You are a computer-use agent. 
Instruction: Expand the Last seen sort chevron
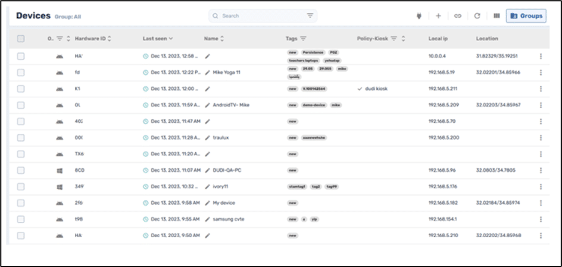(x=171, y=39)
